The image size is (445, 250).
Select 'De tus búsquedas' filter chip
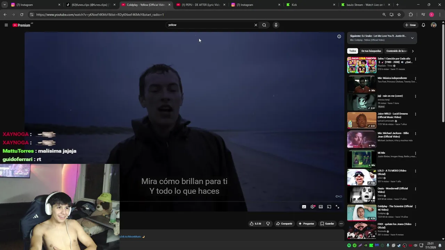[371, 51]
